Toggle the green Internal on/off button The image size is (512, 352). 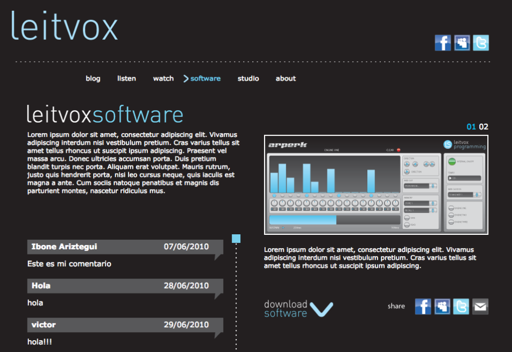click(452, 161)
